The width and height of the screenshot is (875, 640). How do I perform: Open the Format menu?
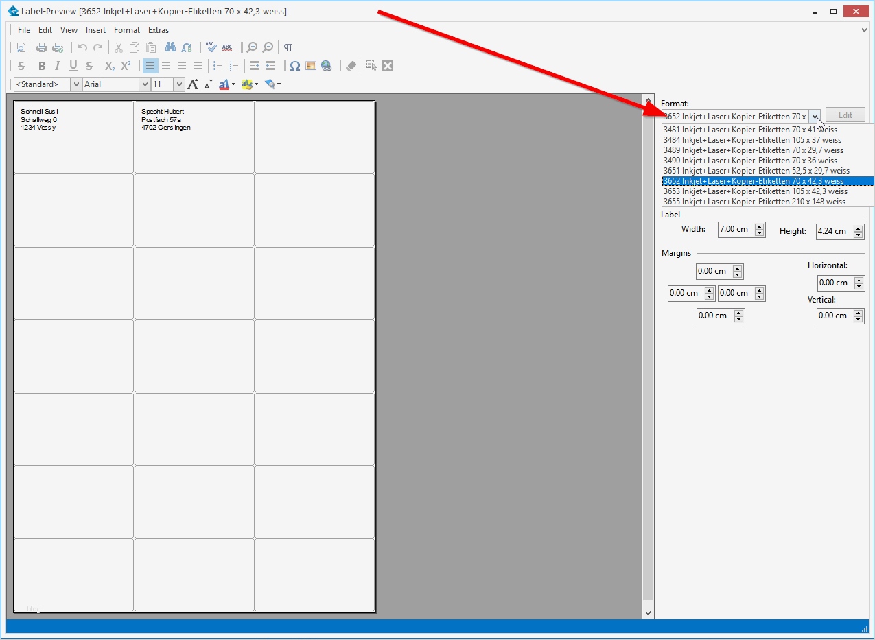(127, 30)
